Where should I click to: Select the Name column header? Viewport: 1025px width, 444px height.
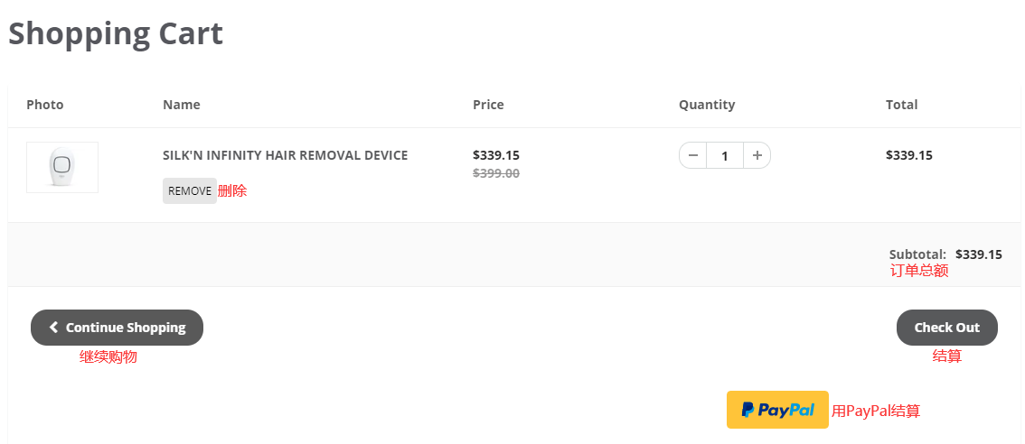tap(182, 105)
